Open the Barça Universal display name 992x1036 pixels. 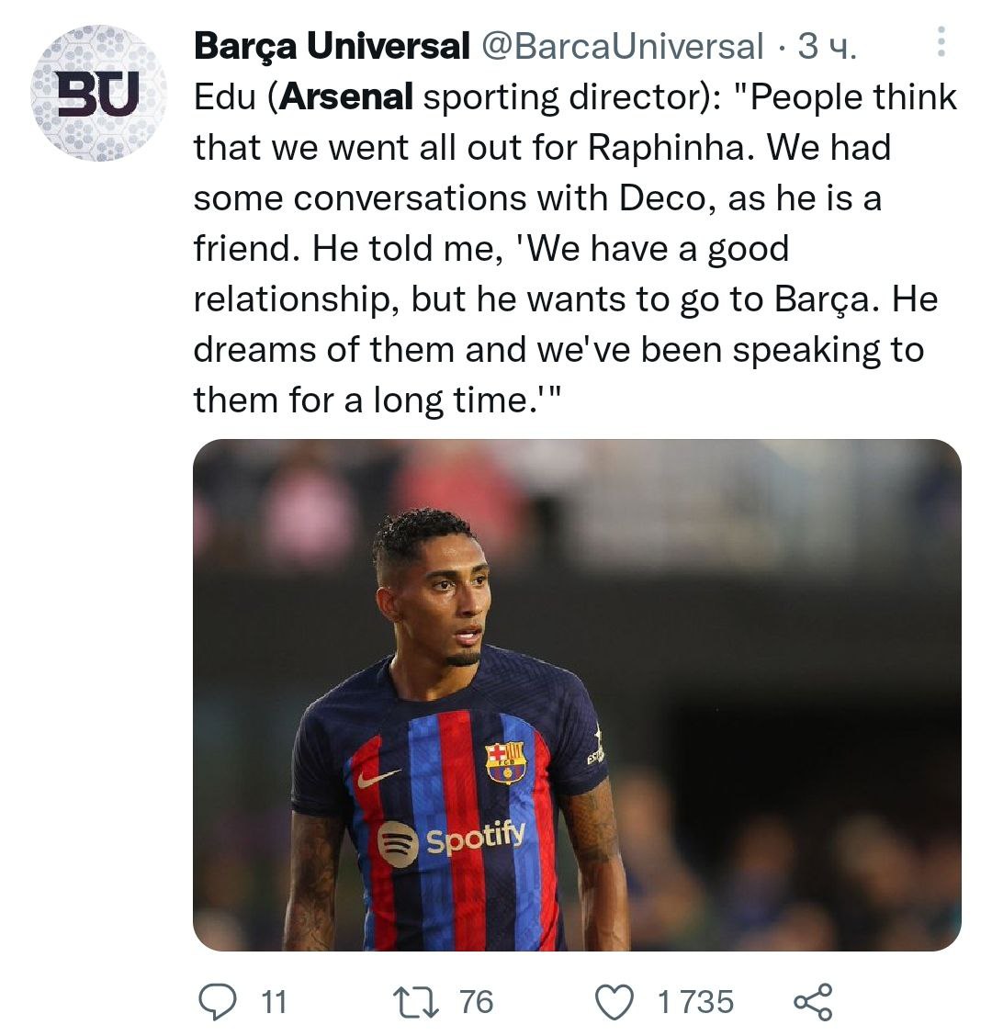pos(332,46)
